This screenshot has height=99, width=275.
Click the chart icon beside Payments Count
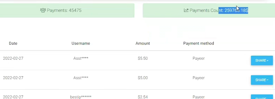click(x=186, y=10)
